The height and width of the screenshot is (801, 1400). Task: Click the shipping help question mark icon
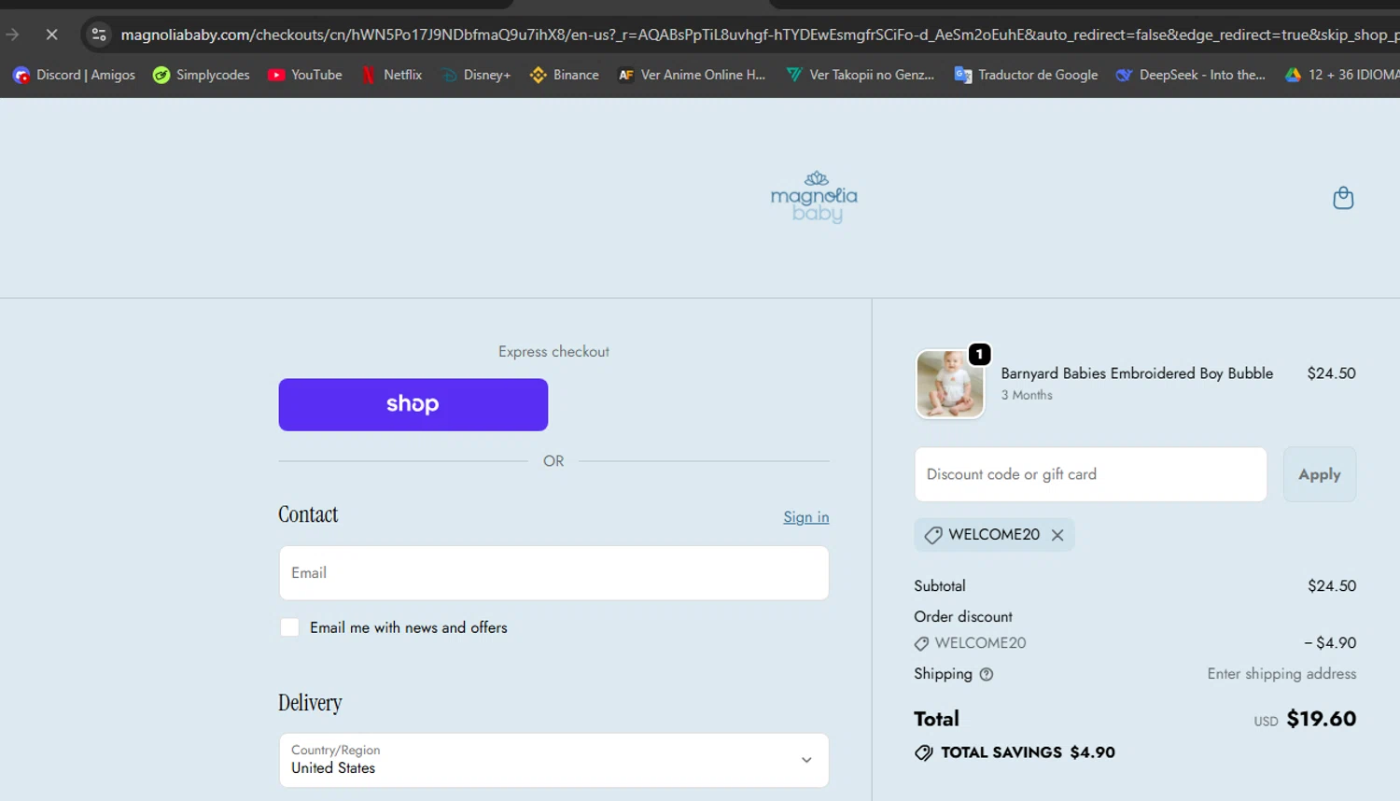[x=987, y=674]
